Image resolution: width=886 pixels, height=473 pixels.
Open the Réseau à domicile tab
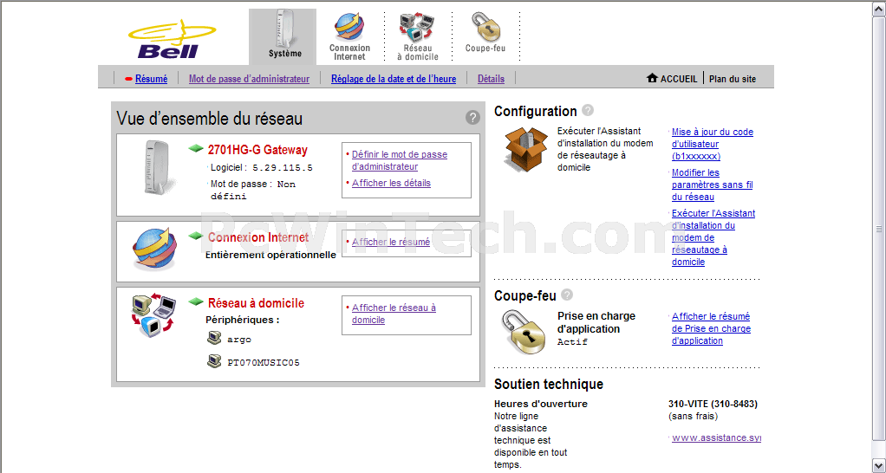pos(418,36)
